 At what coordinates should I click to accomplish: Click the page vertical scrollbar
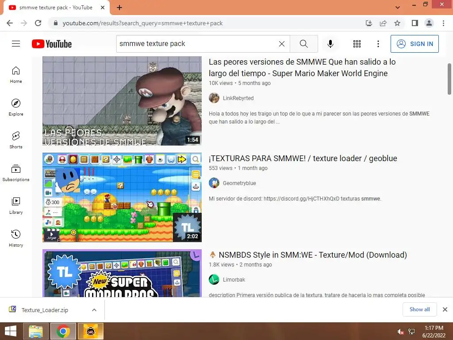pos(449,79)
